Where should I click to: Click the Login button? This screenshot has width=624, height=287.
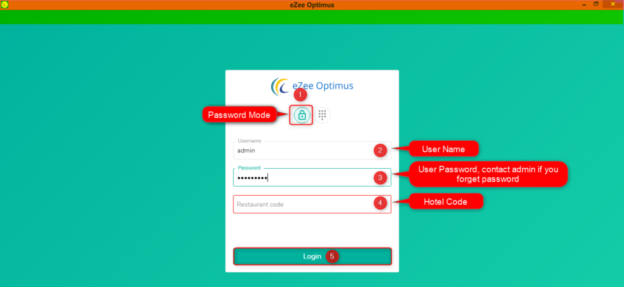313,257
